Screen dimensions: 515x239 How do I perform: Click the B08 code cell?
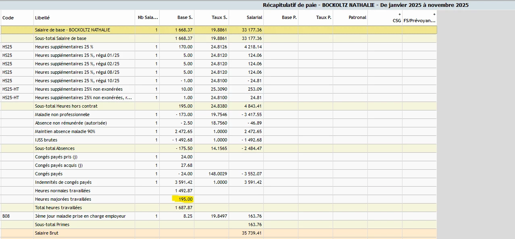point(6,216)
